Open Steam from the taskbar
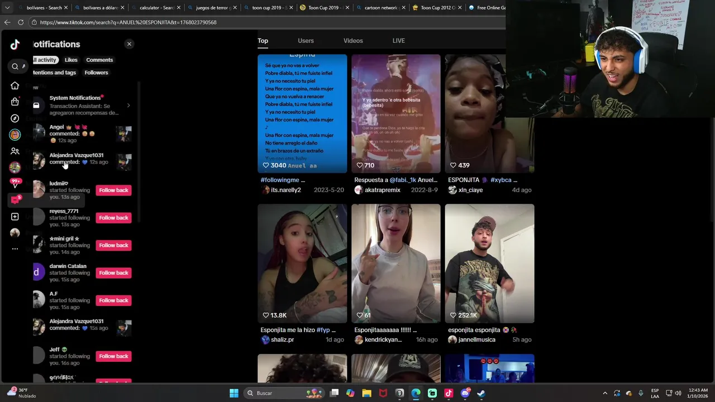715x402 pixels. point(481,393)
